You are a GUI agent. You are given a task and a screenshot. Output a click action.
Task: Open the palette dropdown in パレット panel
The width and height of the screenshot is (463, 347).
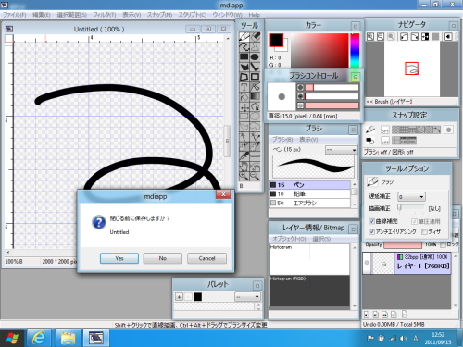[247, 297]
